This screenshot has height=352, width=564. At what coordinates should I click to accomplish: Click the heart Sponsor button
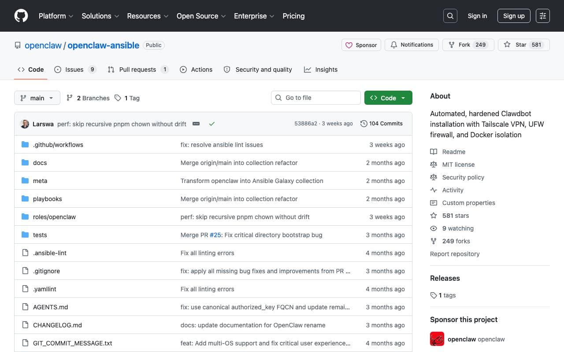click(361, 45)
